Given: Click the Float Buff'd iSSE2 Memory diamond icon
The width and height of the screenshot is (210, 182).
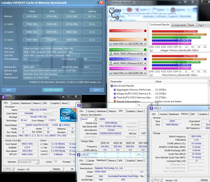Looking at the screenshot, I should click(x=115, y=97).
